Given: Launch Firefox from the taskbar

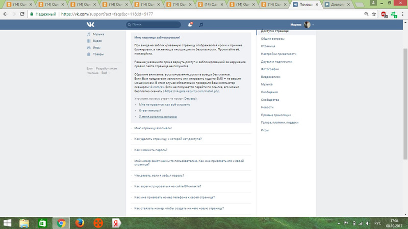Looking at the screenshot, I should point(80,222).
